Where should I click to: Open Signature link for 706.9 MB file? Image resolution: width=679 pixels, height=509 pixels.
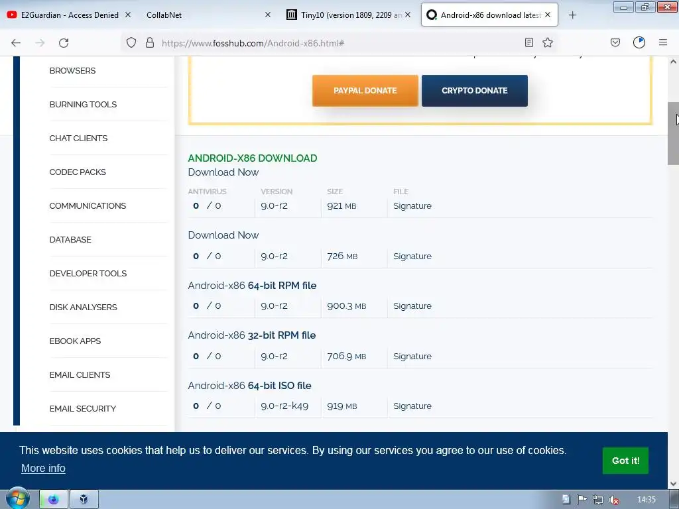(x=412, y=356)
